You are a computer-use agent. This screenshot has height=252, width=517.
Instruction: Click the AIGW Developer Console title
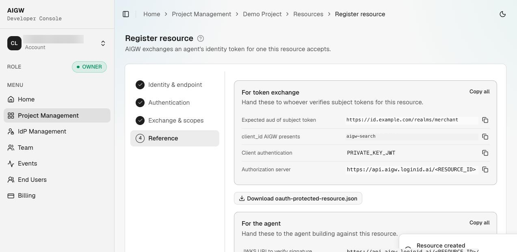tap(35, 14)
